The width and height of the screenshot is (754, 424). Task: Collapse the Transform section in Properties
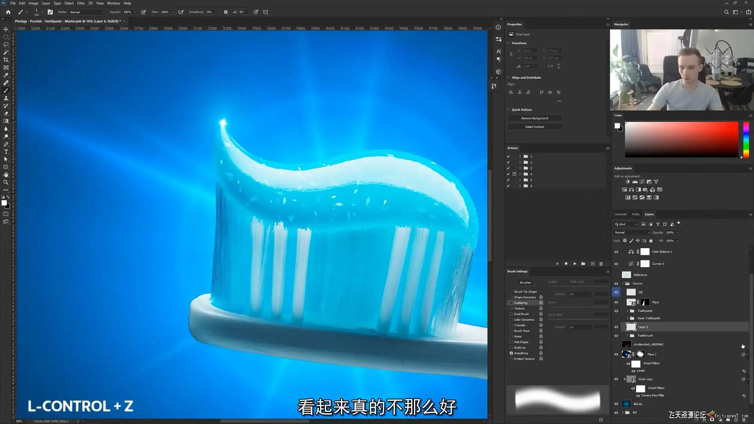click(x=508, y=43)
